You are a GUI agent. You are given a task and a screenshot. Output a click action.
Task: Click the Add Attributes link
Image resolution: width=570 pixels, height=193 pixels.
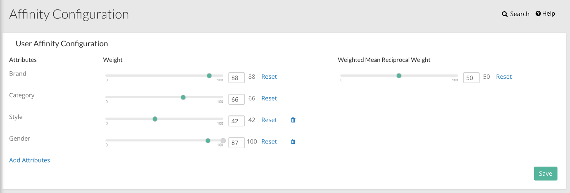(29, 160)
